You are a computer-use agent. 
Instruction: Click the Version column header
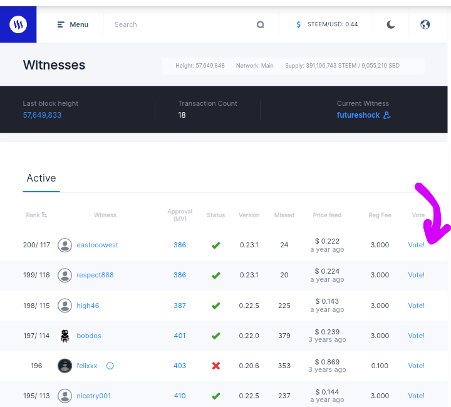(x=249, y=215)
